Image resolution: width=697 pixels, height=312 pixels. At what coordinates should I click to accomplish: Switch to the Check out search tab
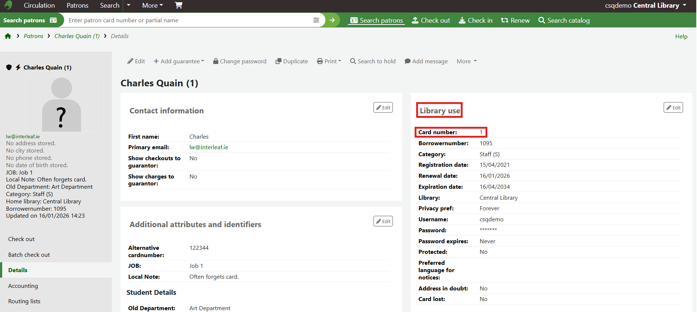(431, 20)
